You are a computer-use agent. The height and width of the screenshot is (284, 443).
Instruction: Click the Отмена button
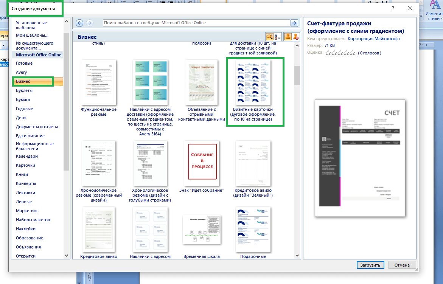402,265
